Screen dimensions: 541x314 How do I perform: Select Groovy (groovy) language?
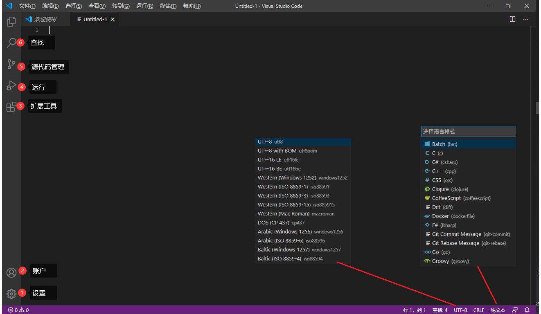click(468, 261)
